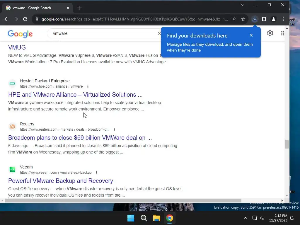Open the notifications bell
The height and width of the screenshot is (225, 300).
pyautogui.click(x=292, y=218)
